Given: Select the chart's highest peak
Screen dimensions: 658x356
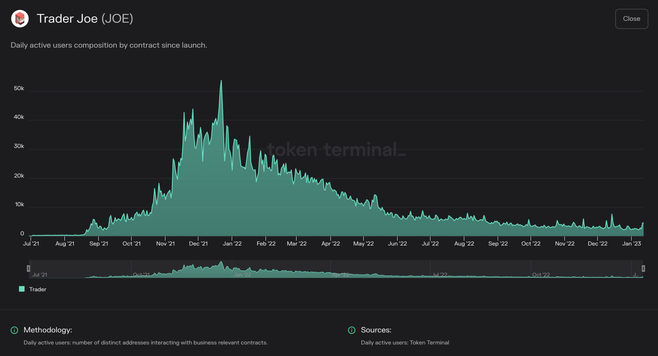Looking at the screenshot, I should [x=221, y=80].
